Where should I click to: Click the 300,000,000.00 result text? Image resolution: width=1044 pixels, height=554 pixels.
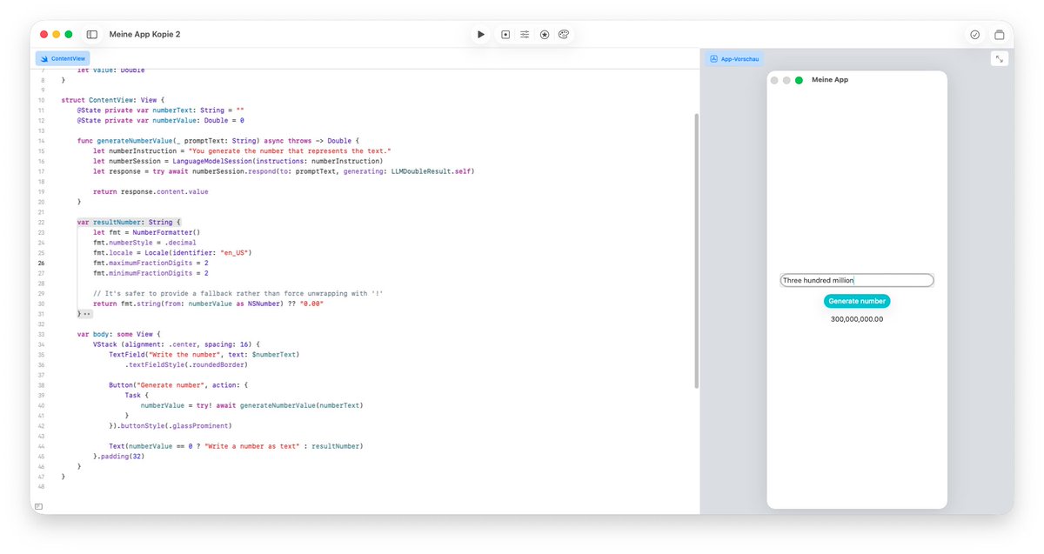coord(857,319)
